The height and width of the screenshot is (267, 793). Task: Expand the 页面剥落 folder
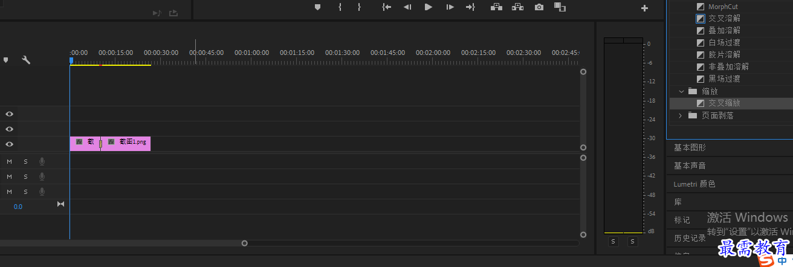pos(681,115)
